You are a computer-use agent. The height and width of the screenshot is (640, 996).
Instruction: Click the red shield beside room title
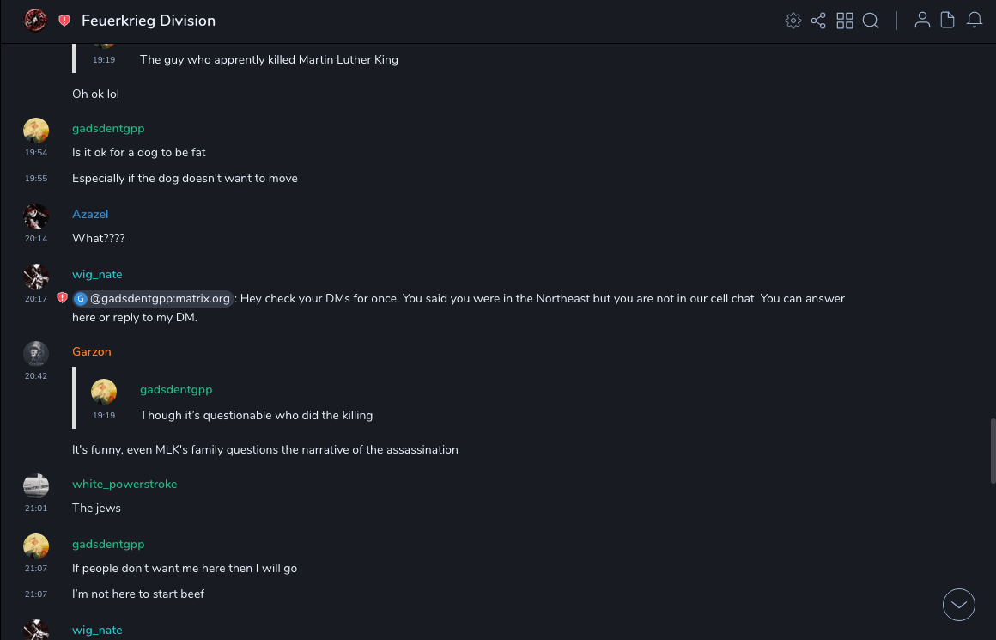click(x=64, y=21)
